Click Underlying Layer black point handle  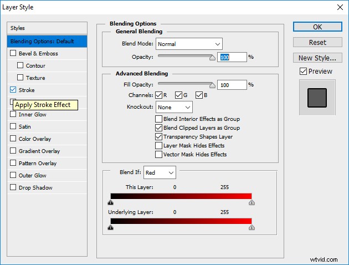pos(111,227)
